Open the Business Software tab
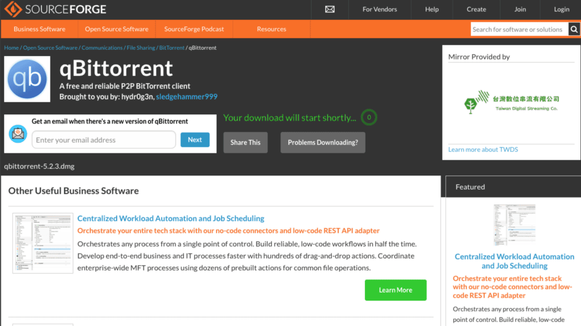The width and height of the screenshot is (581, 326). [39, 29]
